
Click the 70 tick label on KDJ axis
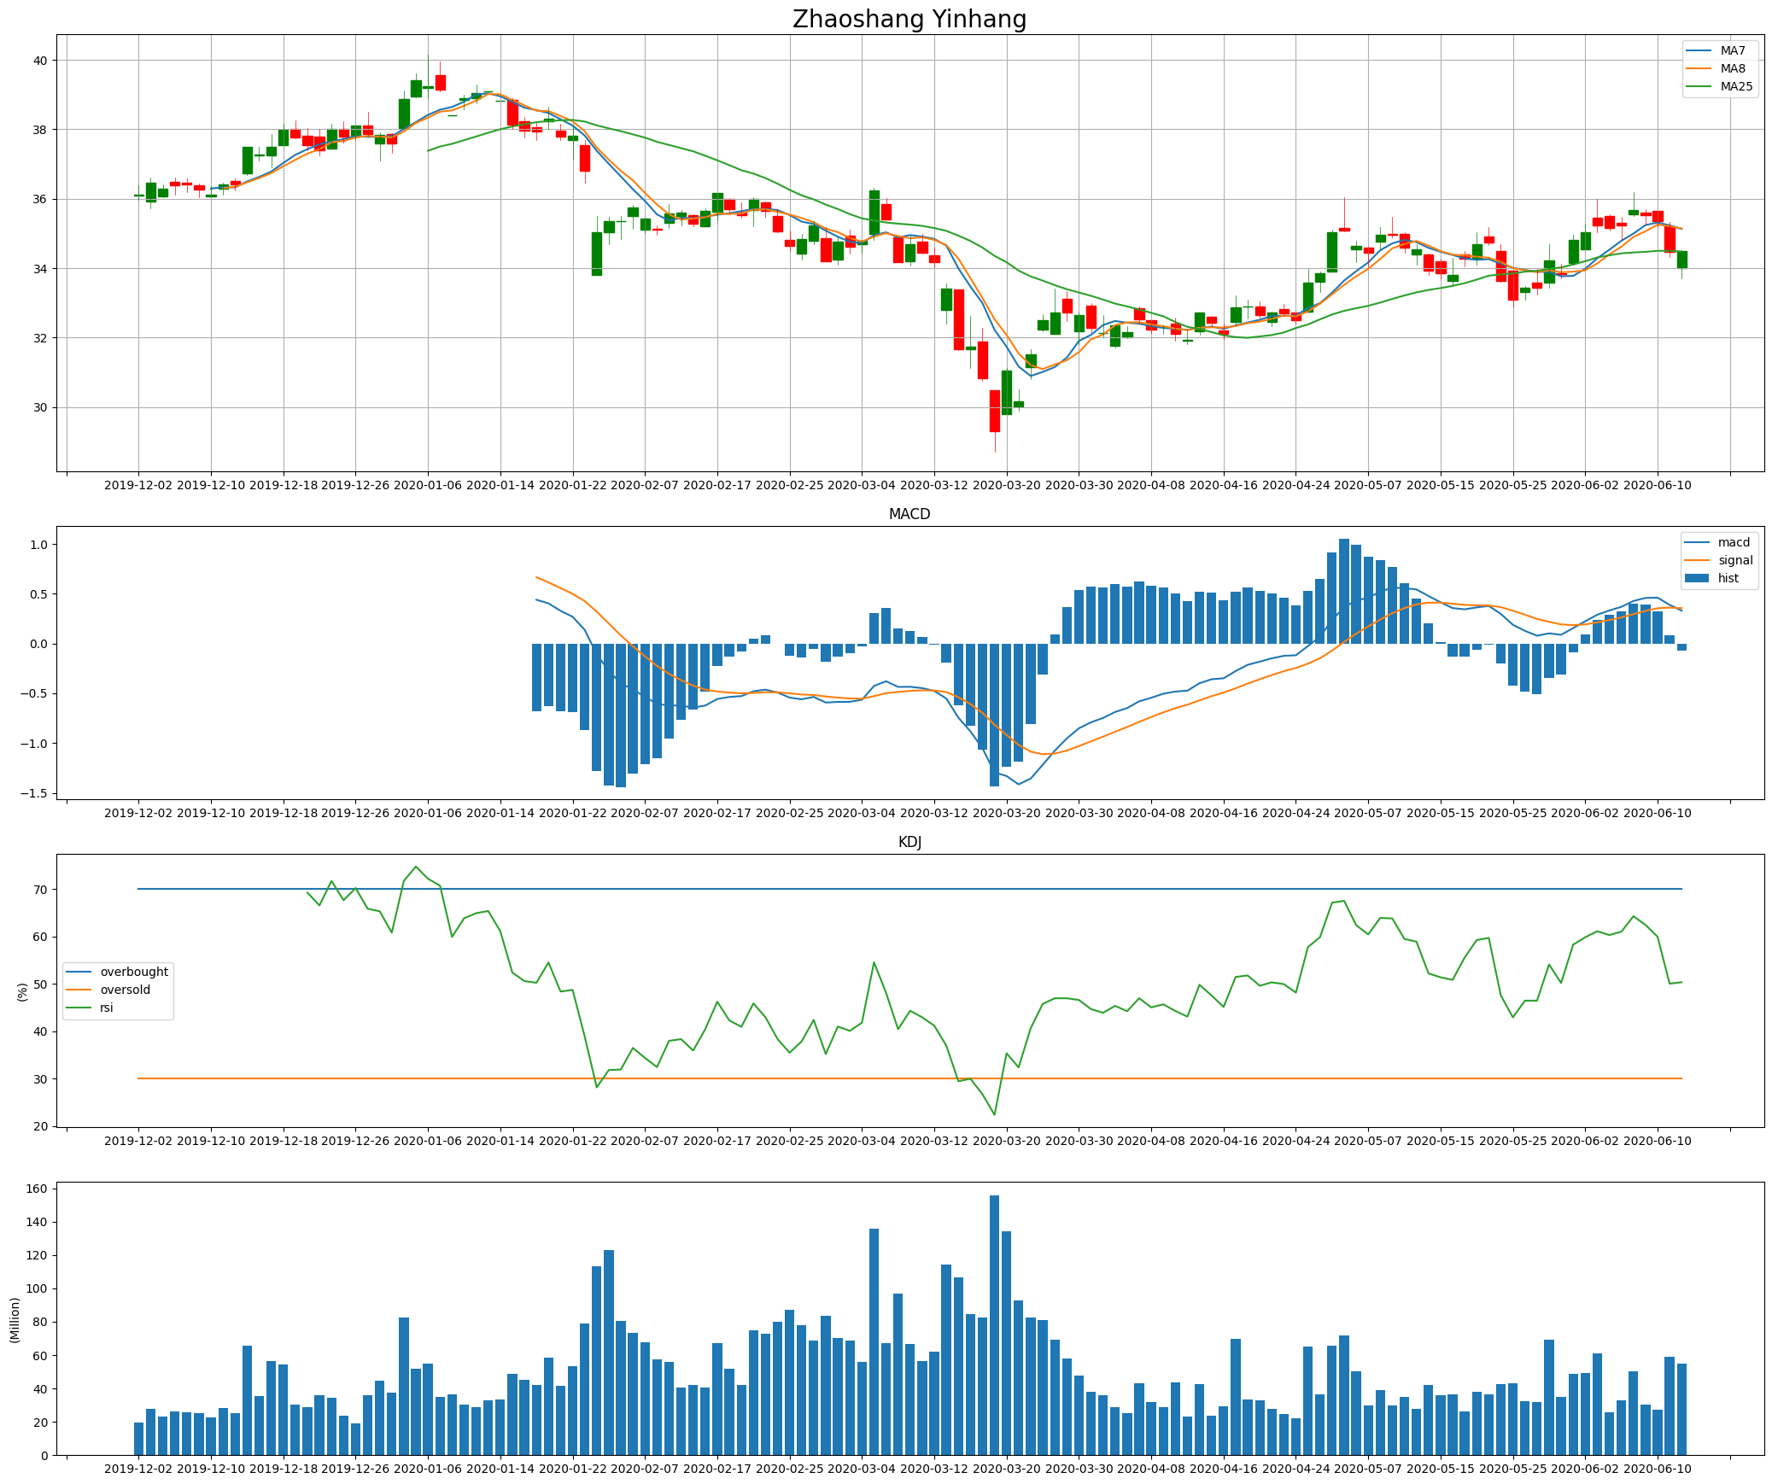point(41,890)
